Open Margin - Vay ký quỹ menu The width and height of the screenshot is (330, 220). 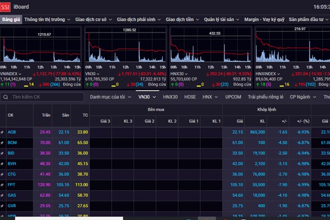264,20
